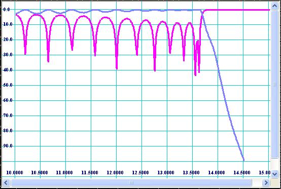Viewport: 281px width, 189px height.
Task: Click the horizontal scrollbar thumb grip
Action: pos(131,183)
